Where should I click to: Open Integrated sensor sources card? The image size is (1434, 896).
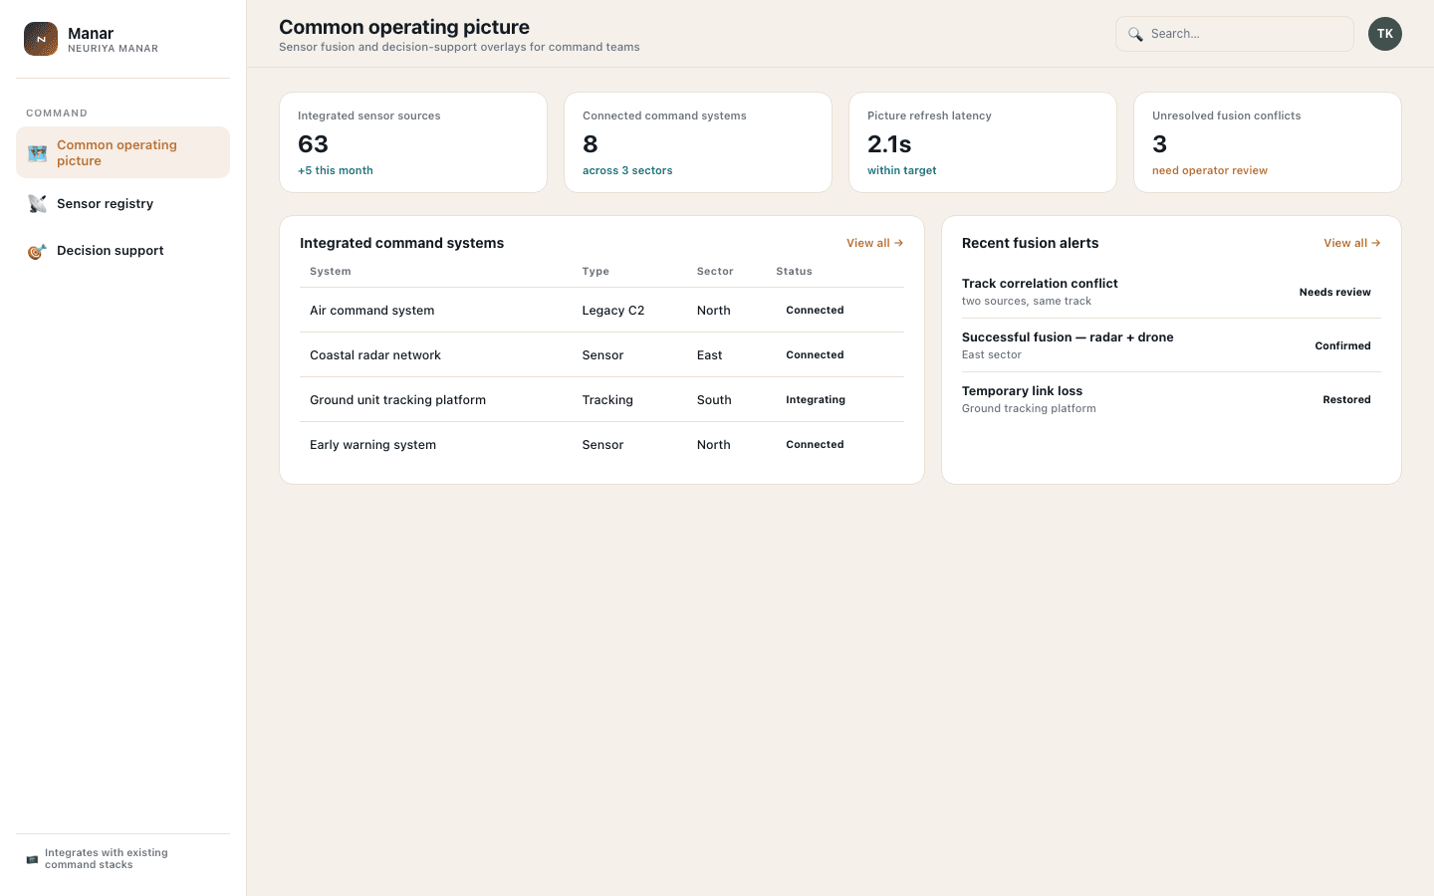pyautogui.click(x=413, y=142)
